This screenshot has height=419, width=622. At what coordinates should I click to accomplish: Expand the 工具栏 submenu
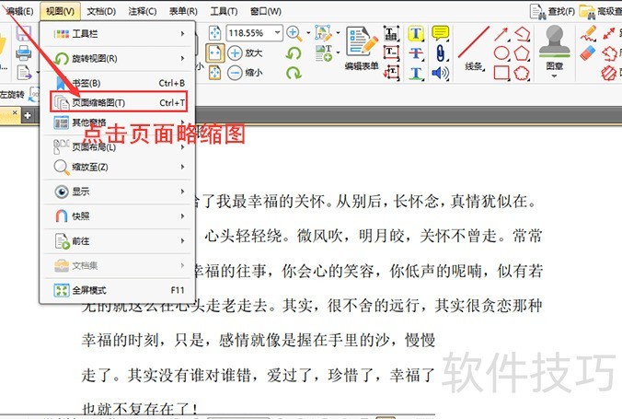pos(118,34)
